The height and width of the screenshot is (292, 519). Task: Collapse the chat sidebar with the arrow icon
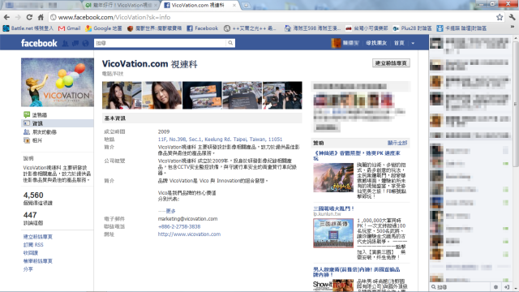(x=507, y=287)
